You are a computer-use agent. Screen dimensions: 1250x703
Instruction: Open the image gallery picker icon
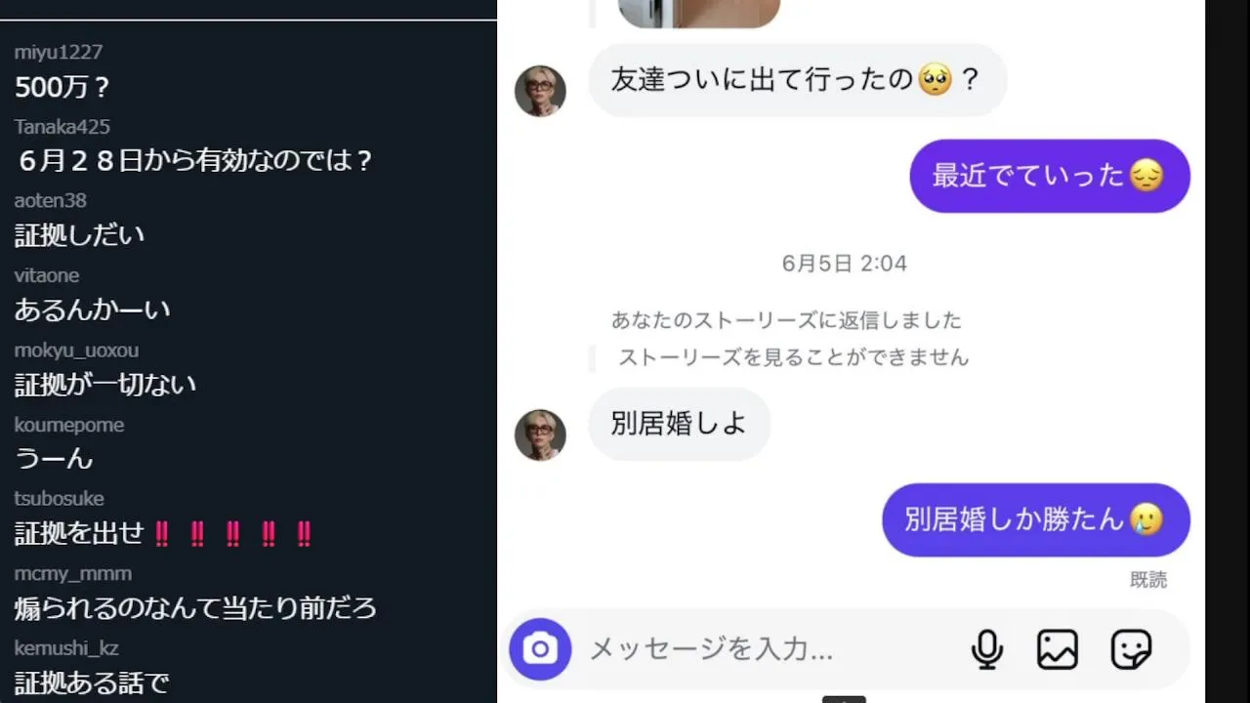click(1058, 649)
